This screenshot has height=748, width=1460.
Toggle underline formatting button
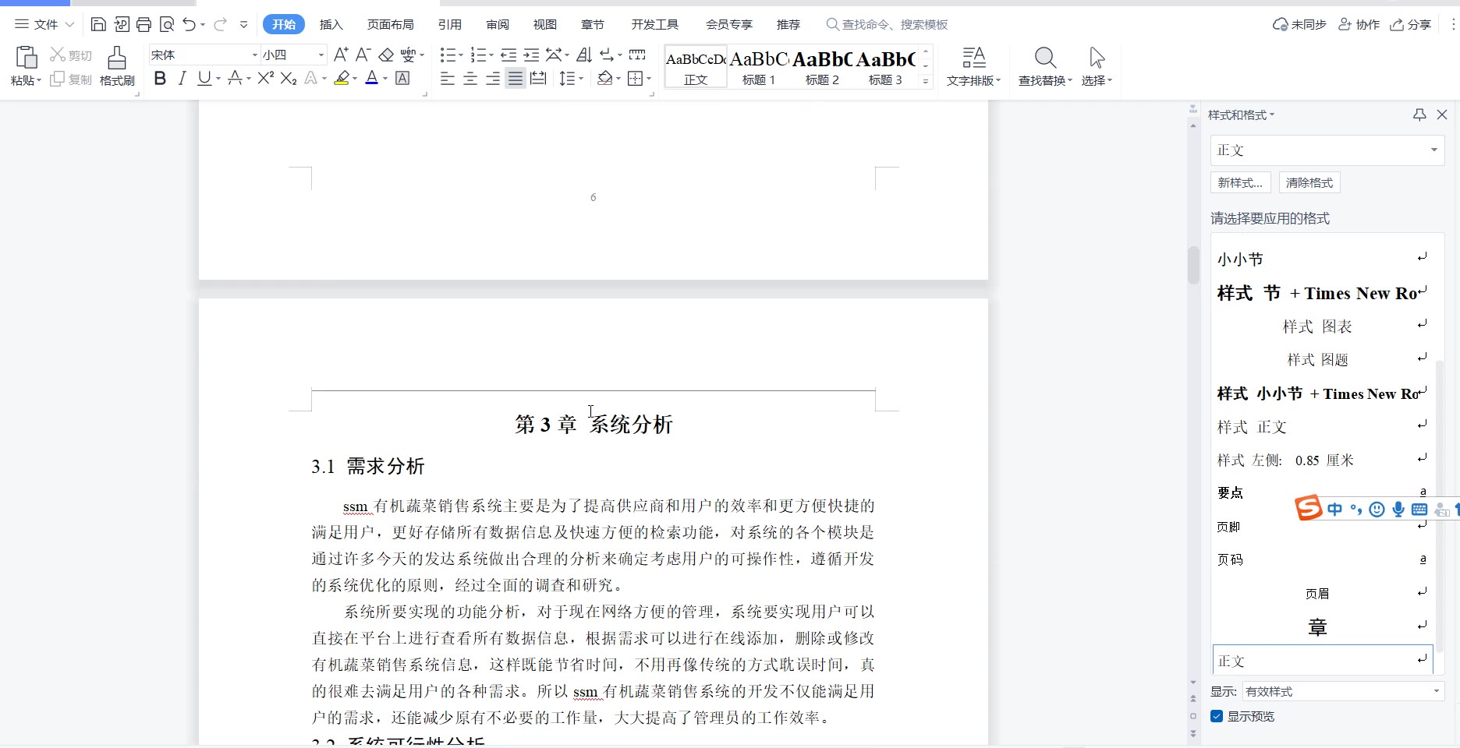(204, 79)
